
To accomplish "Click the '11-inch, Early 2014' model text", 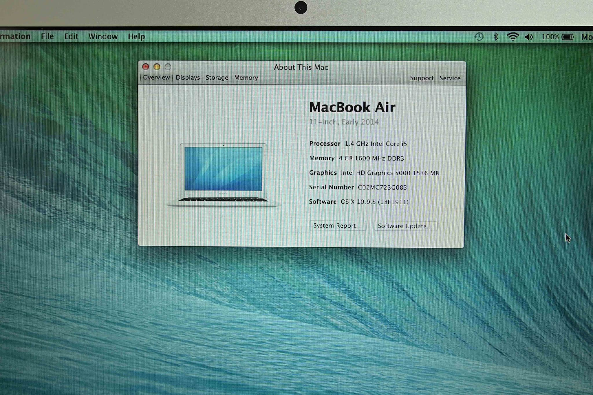I will [344, 122].
